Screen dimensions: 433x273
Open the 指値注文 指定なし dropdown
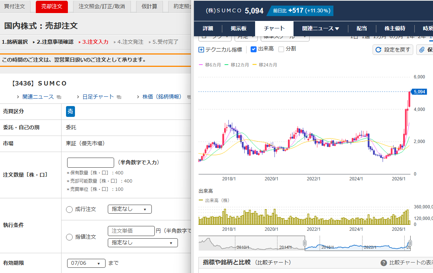tap(143, 243)
